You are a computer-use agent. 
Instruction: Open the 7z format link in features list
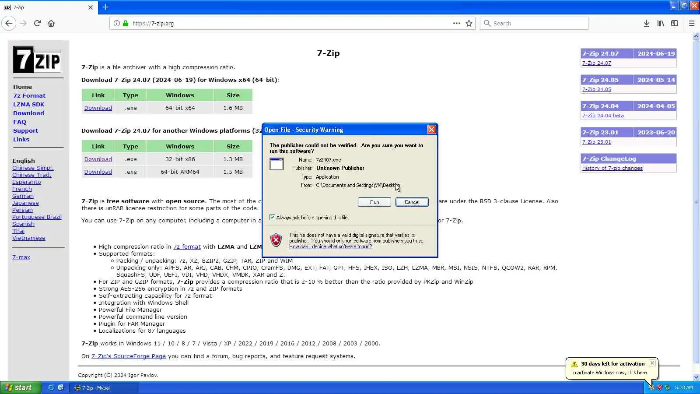point(187,246)
